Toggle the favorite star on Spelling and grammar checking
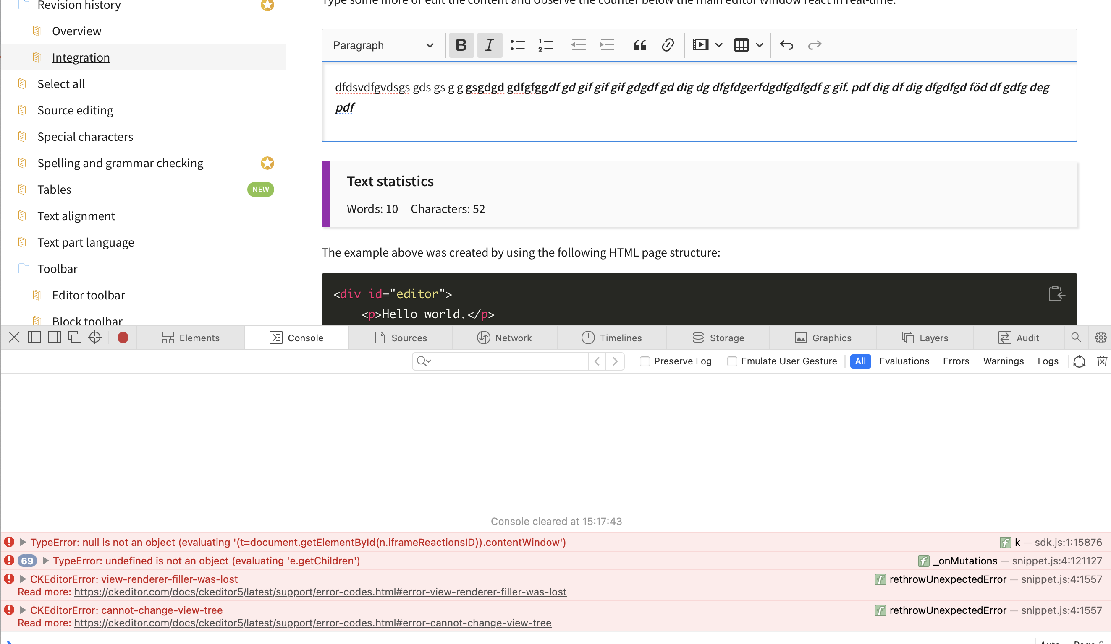The image size is (1111, 644). point(267,163)
